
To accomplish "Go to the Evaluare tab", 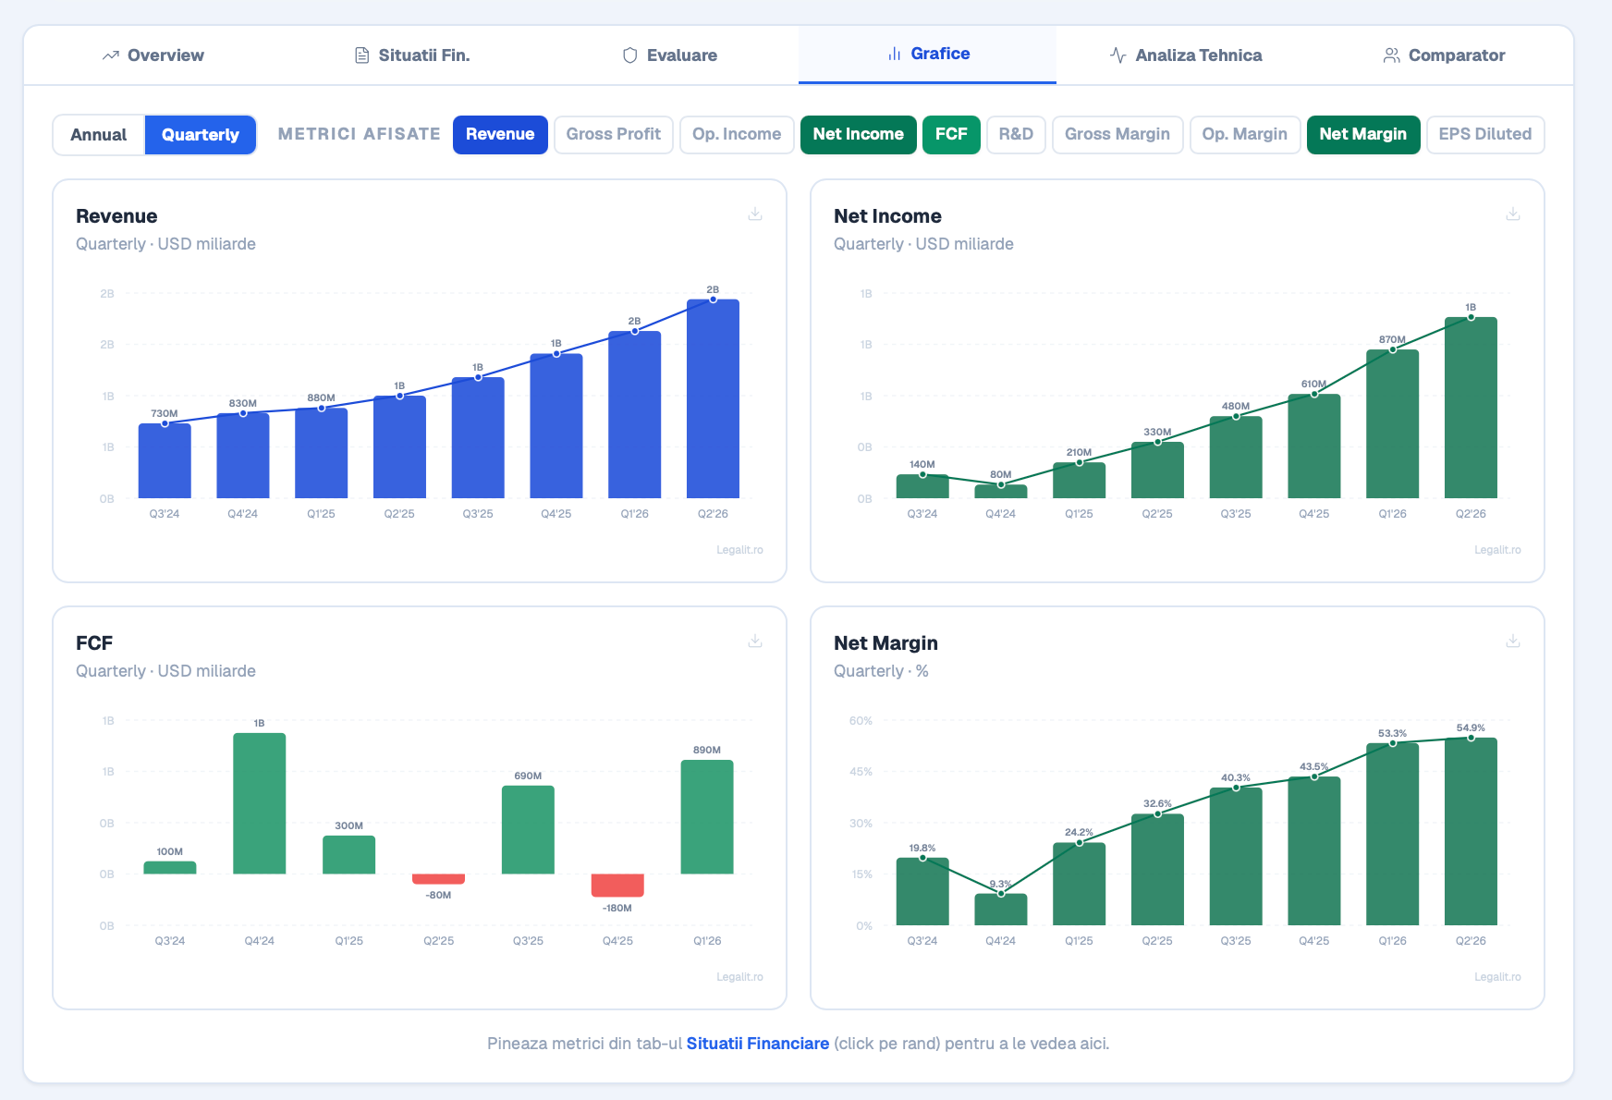I will [669, 55].
